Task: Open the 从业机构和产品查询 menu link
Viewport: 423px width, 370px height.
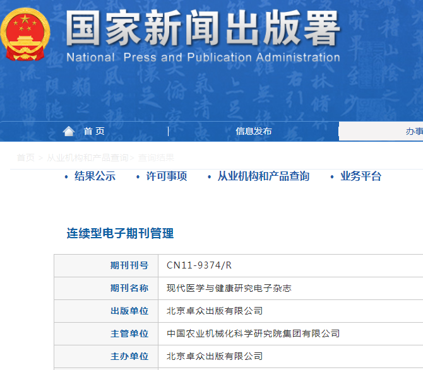Action: click(x=263, y=176)
